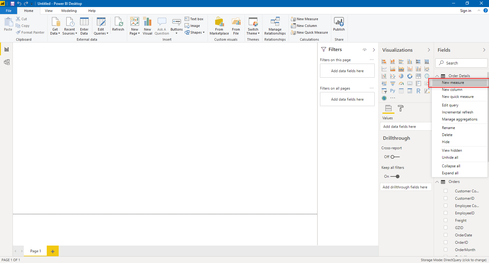
Task: Open the Shapes dropdown
Action: pyautogui.click(x=195, y=32)
